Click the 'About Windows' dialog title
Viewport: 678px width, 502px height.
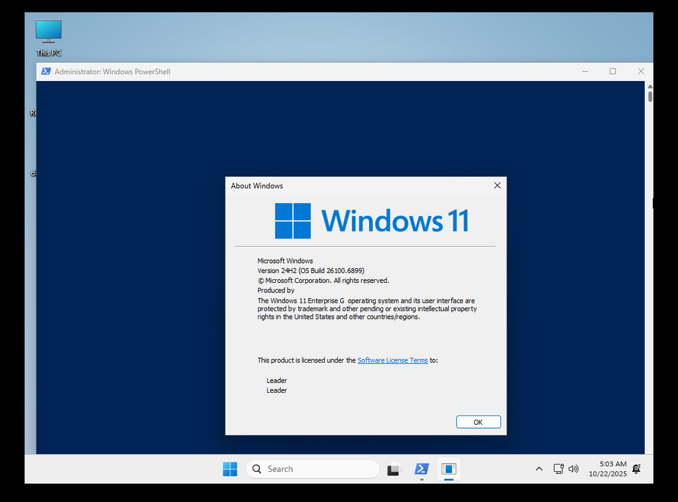pos(257,186)
